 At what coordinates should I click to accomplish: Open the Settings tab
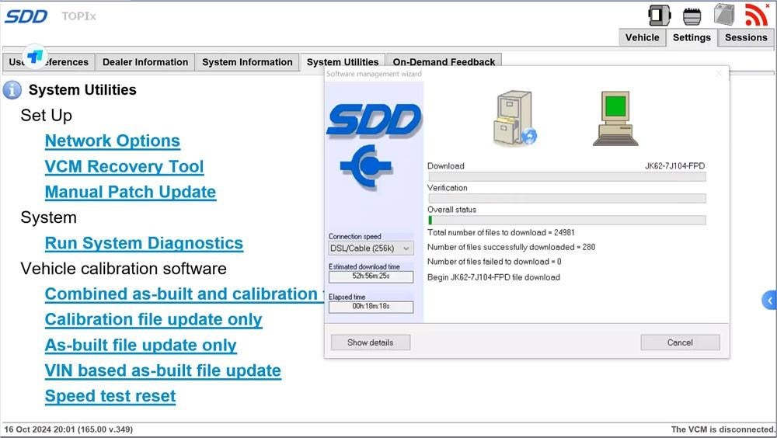click(x=692, y=37)
